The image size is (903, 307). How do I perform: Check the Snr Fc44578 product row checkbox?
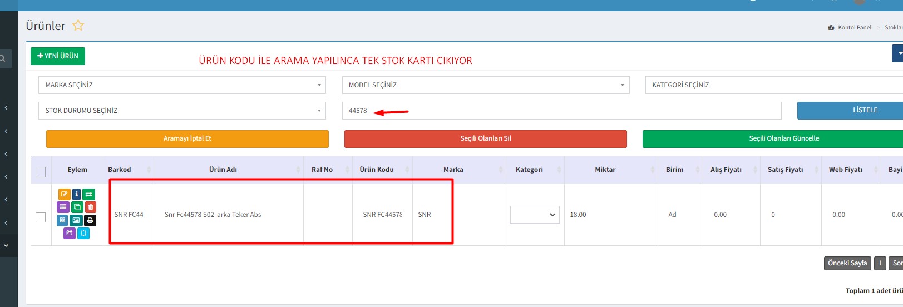(x=41, y=217)
